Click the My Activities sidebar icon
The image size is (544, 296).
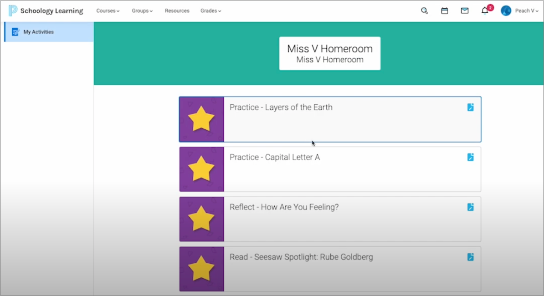pyautogui.click(x=16, y=32)
